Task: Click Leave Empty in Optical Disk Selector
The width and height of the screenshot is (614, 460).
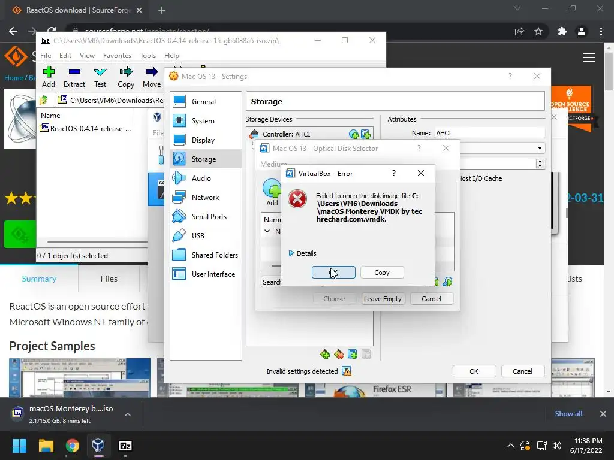Action: [x=383, y=299]
